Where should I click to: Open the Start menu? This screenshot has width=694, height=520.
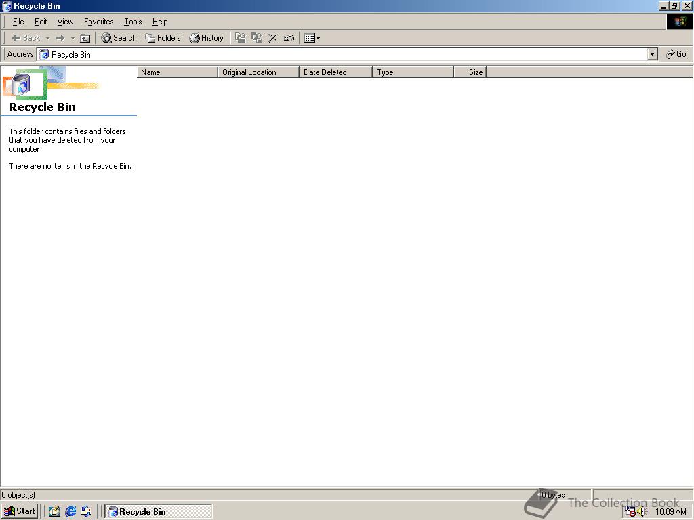(x=20, y=511)
